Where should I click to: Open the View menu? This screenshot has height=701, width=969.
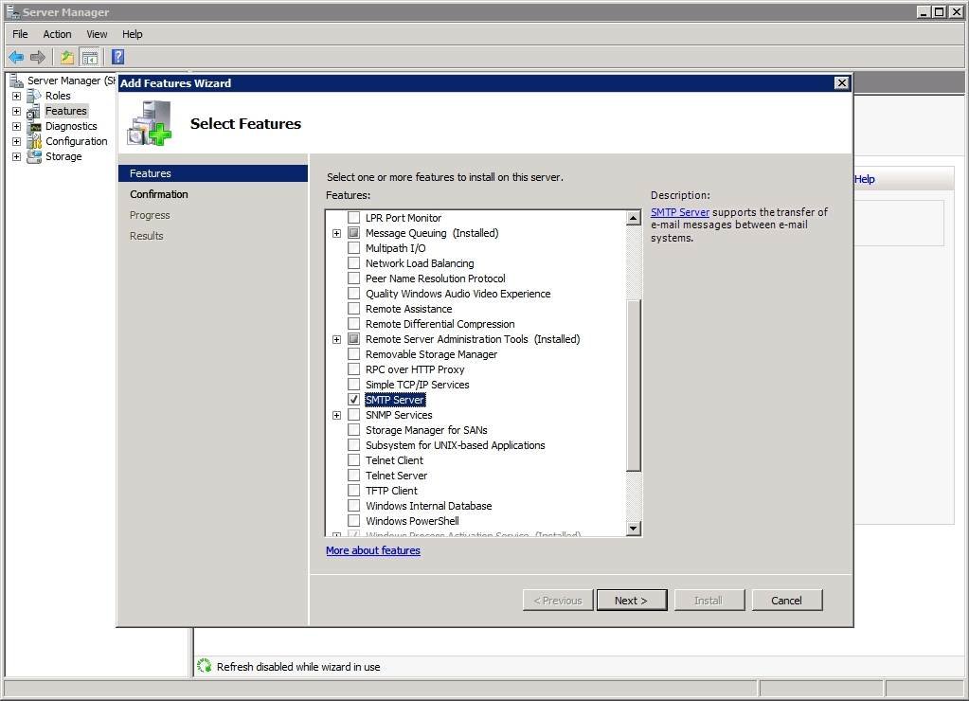97,34
